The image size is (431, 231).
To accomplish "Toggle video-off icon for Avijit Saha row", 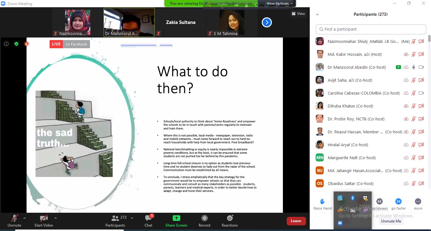I will pyautogui.click(x=421, y=80).
